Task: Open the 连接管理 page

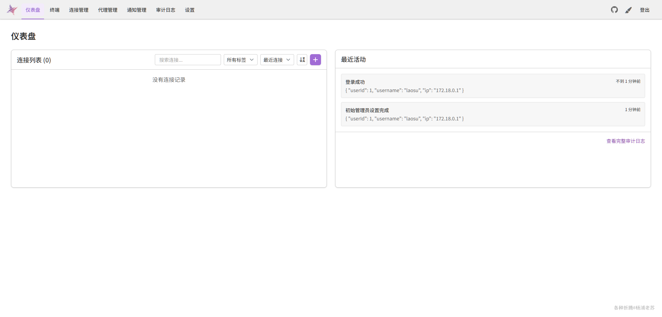Action: coord(79,10)
